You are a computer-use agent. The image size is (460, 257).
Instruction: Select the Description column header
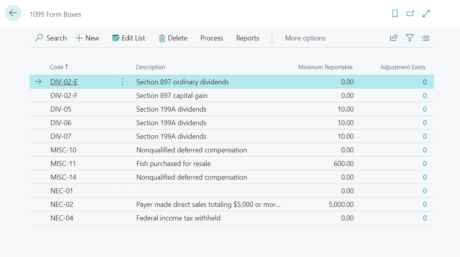tap(150, 67)
